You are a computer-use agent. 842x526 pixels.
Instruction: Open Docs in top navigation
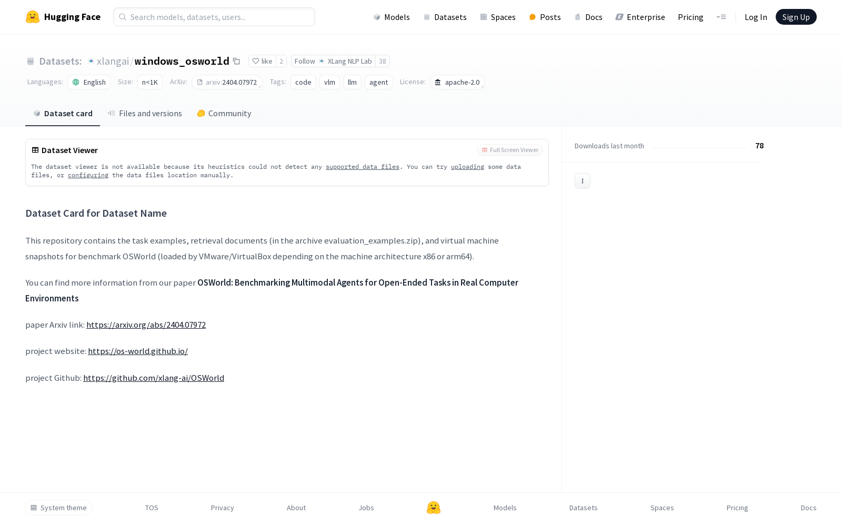[588, 17]
